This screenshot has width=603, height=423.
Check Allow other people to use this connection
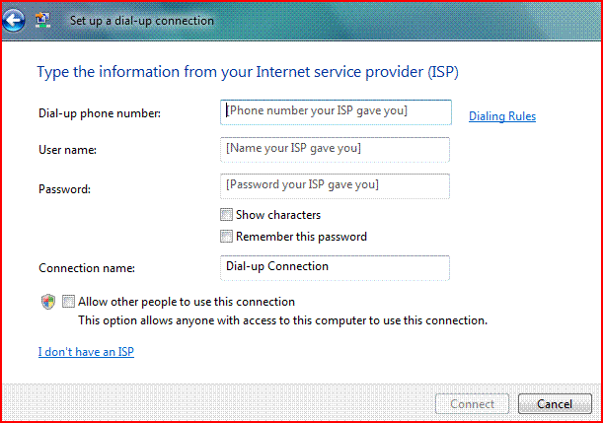[68, 302]
